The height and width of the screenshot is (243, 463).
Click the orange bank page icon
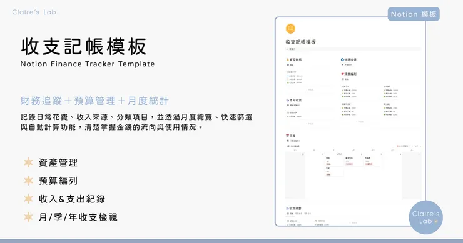tap(290, 29)
